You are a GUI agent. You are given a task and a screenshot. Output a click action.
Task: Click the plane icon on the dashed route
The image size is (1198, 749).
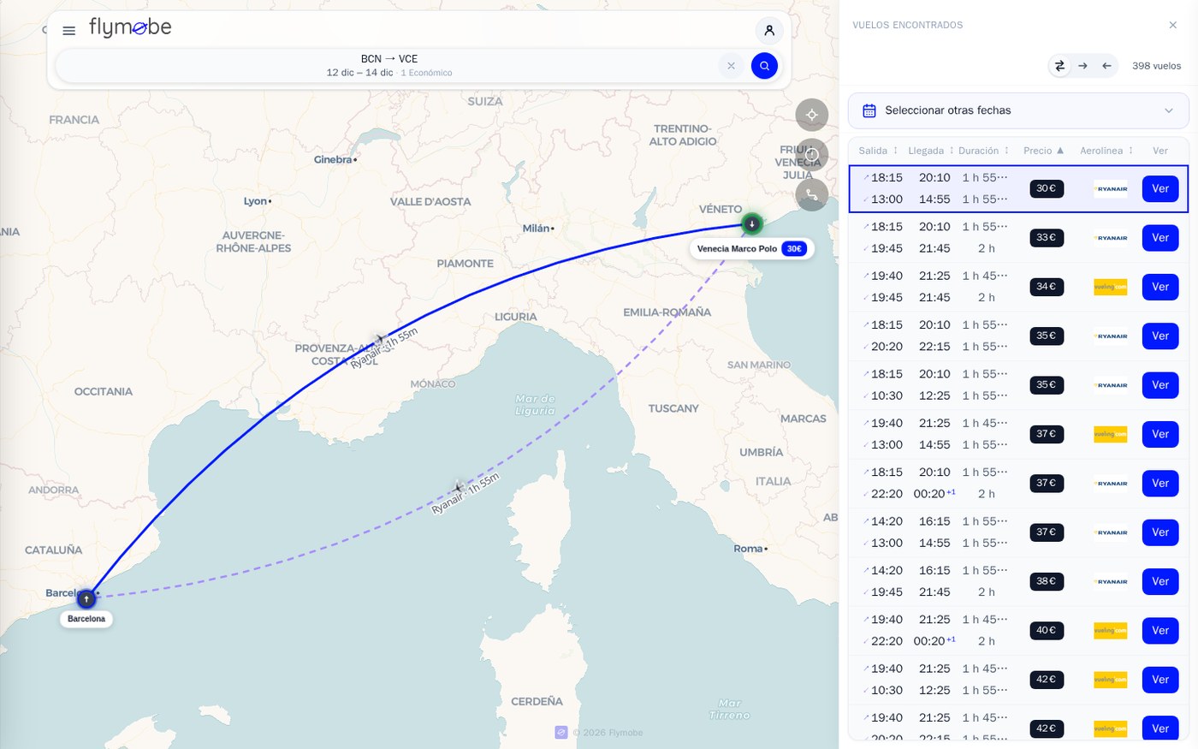459,488
